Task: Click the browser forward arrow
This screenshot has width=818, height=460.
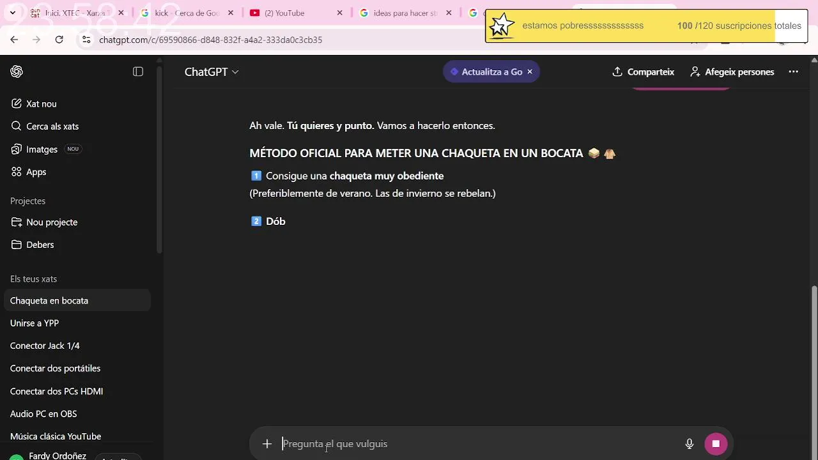Action: (x=36, y=40)
